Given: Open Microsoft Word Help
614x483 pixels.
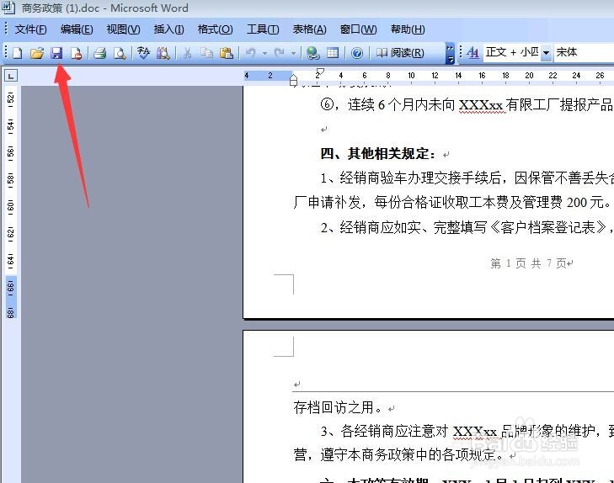Looking at the screenshot, I should (357, 53).
